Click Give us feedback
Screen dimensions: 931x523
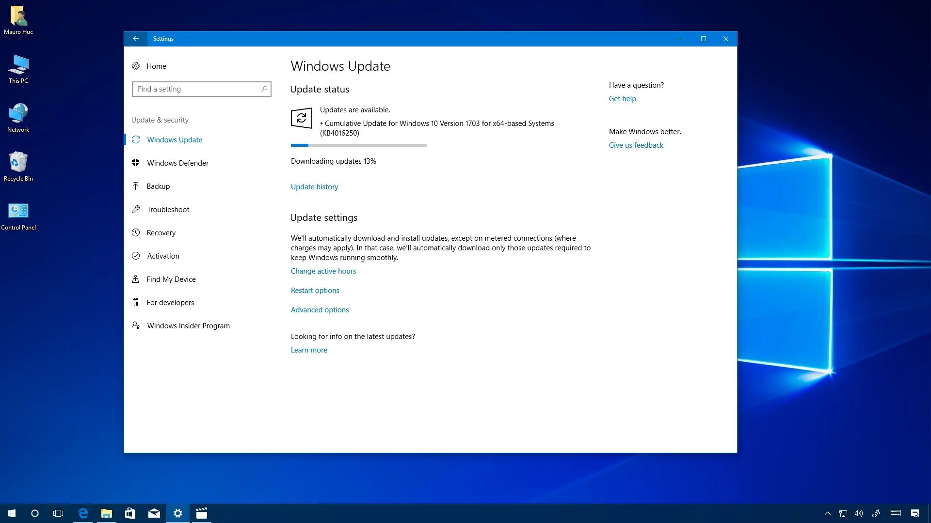[x=636, y=145]
